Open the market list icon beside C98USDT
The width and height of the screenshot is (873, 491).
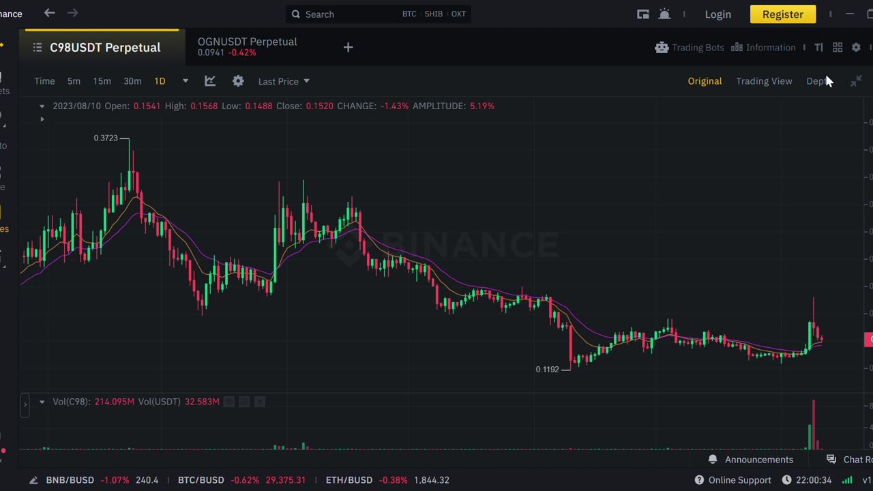click(38, 47)
